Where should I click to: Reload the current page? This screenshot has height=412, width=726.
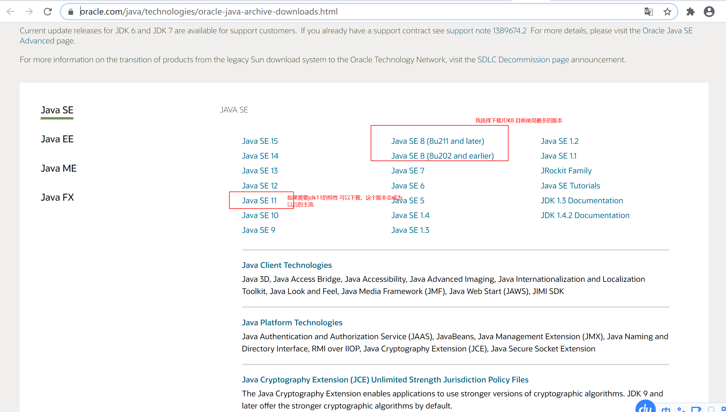pos(48,12)
